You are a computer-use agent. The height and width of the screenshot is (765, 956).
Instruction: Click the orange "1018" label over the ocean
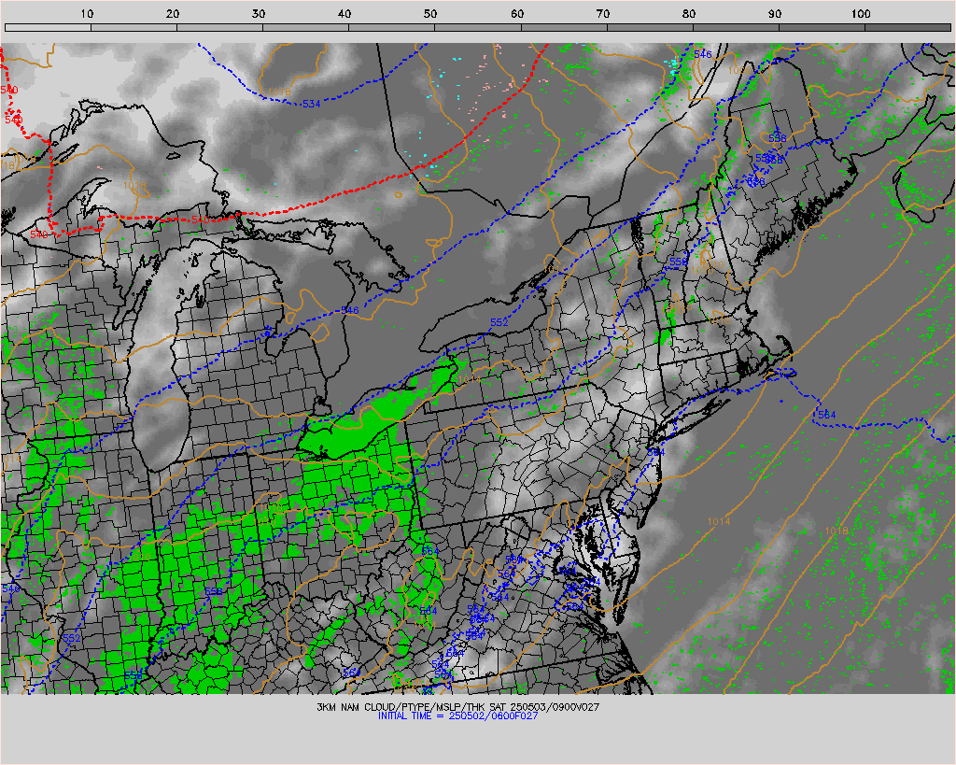pyautogui.click(x=836, y=531)
